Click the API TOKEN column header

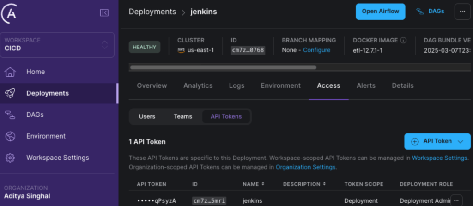click(x=152, y=184)
